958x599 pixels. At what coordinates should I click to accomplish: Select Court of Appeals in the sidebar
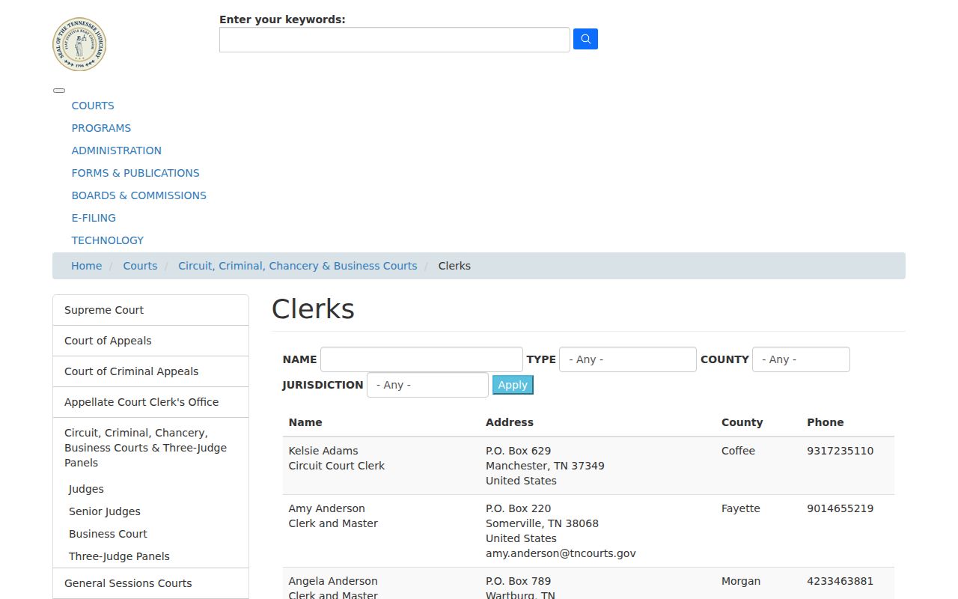[x=150, y=341]
